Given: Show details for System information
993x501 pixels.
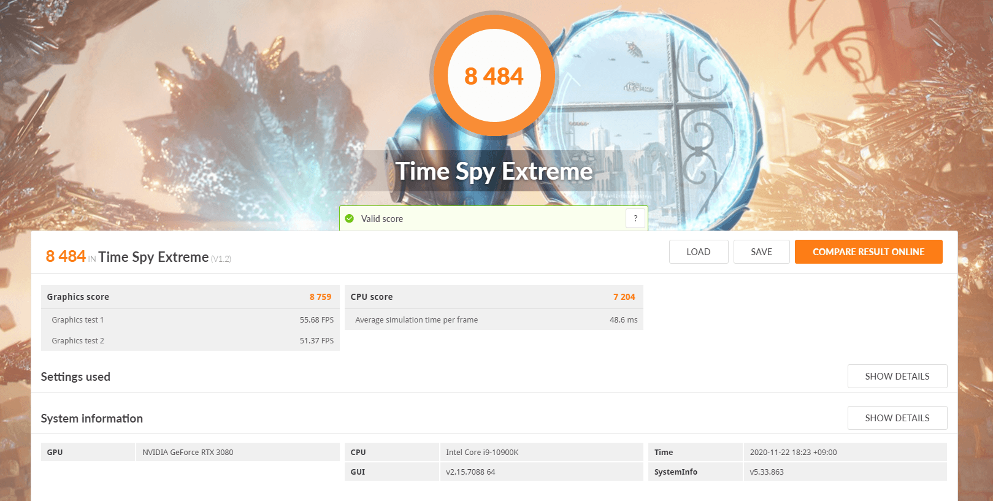Looking at the screenshot, I should coord(897,418).
